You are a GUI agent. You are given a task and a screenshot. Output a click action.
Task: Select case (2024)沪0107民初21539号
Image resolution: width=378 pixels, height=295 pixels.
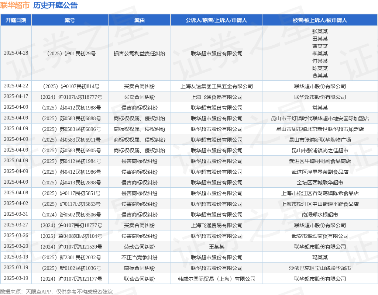[71, 247]
